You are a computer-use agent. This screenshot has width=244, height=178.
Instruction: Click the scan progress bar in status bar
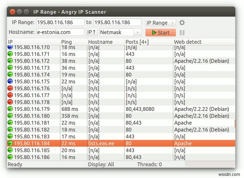(x=210, y=164)
